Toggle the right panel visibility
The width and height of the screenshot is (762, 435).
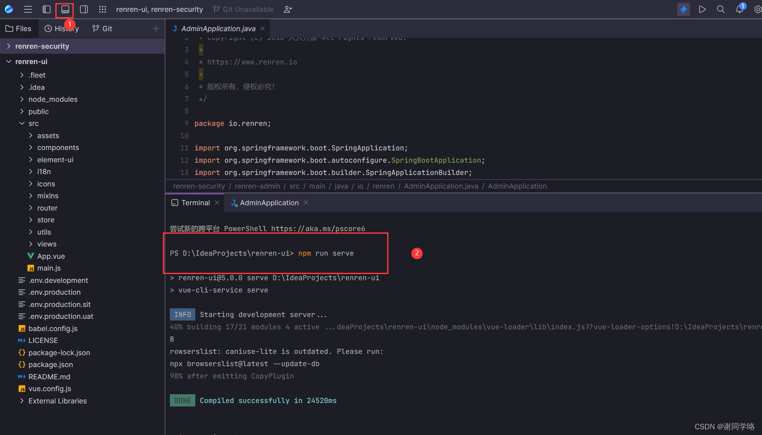pos(84,9)
